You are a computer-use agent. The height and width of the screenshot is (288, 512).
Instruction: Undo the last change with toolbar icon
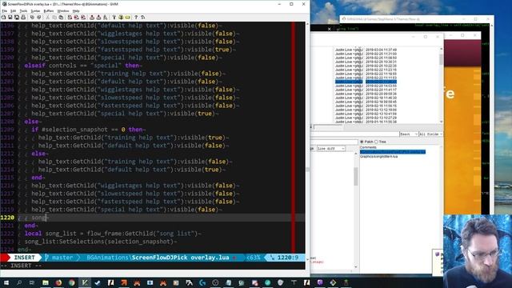click(32, 18)
